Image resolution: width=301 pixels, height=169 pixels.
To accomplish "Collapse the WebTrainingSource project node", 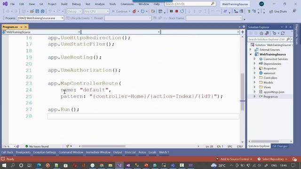I will pyautogui.click(x=251, y=54).
